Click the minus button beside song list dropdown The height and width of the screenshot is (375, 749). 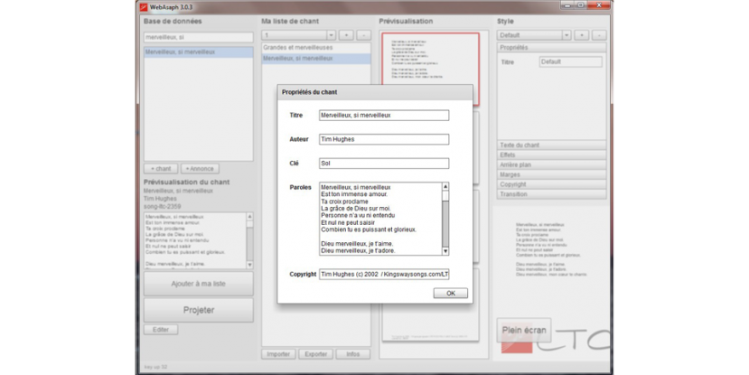pos(363,35)
